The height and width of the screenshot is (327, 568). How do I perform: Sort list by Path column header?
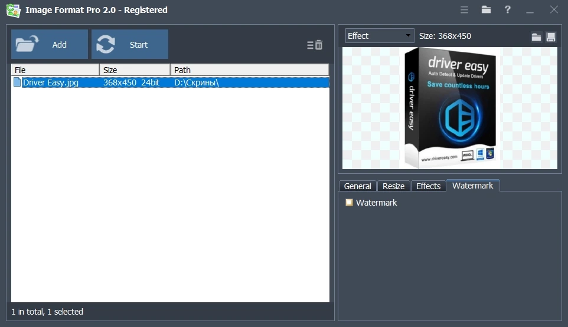[250, 70]
